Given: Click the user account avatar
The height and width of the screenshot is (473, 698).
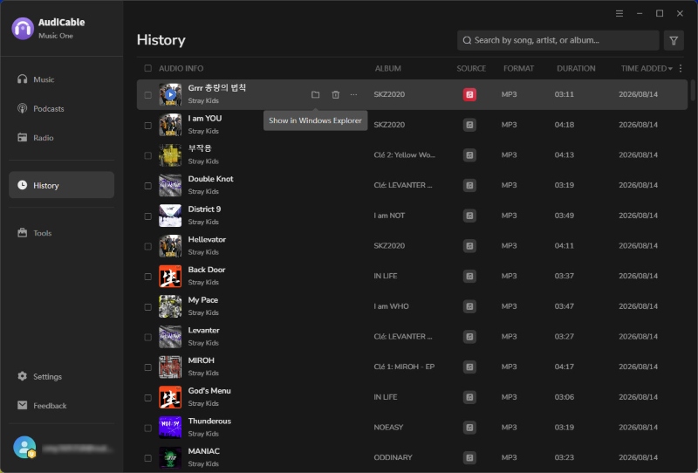Looking at the screenshot, I should coord(24,447).
